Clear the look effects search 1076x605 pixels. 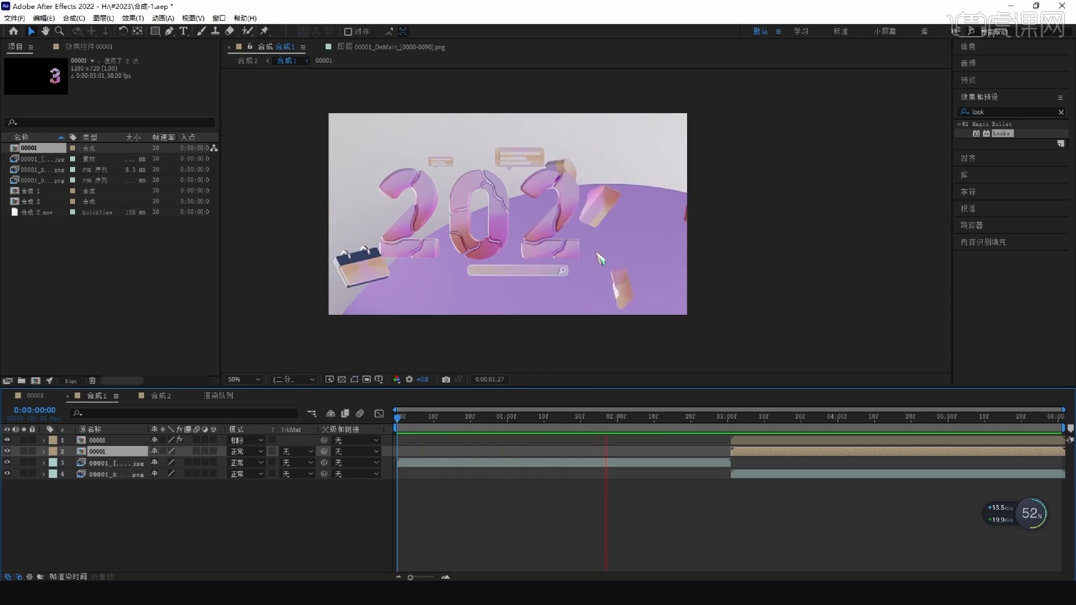1061,112
